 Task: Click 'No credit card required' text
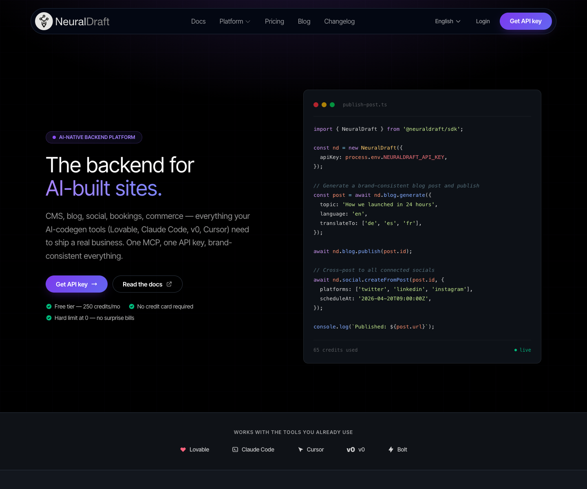pos(165,306)
